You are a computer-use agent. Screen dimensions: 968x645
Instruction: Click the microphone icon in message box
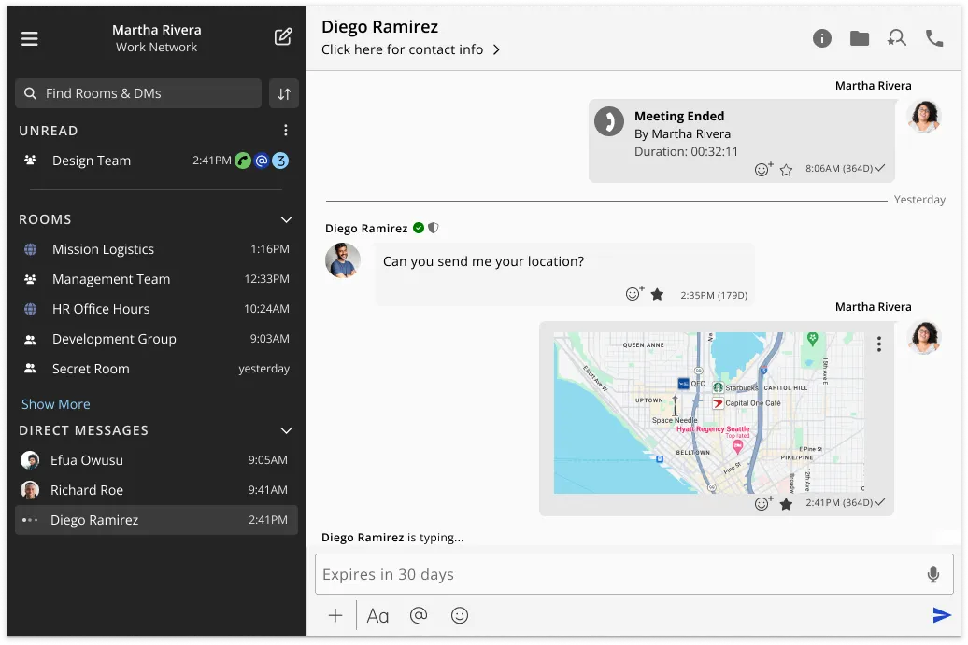932,574
